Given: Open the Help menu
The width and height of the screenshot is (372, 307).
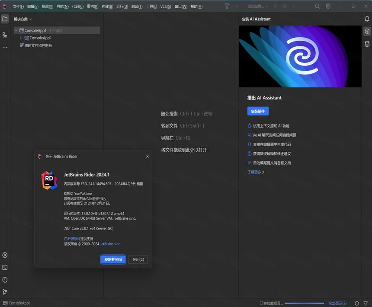Looking at the screenshot, I should click(196, 6).
